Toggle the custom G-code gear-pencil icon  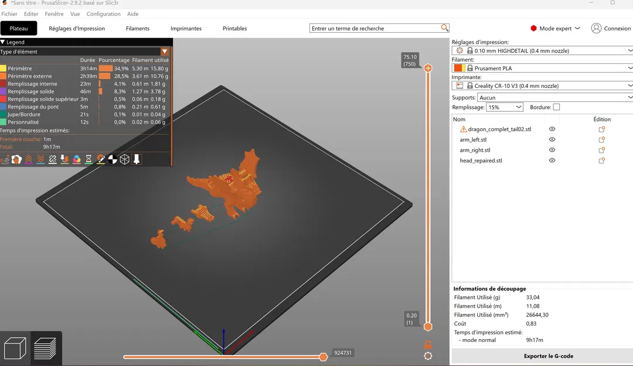(101, 159)
